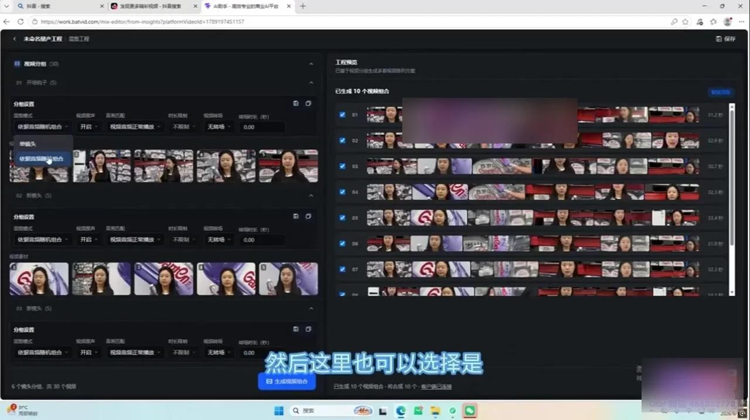The width and height of the screenshot is (750, 420).
Task: Open File Explorer from taskbar
Action: 435,411
